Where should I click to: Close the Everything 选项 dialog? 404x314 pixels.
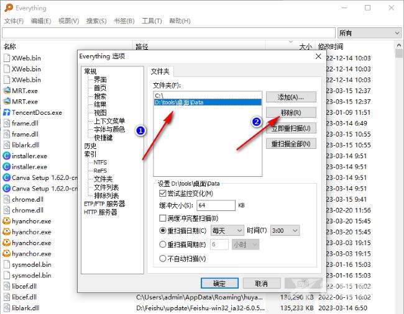coord(318,56)
